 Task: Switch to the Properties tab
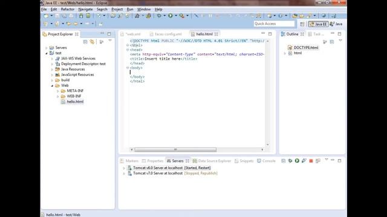[153, 161]
